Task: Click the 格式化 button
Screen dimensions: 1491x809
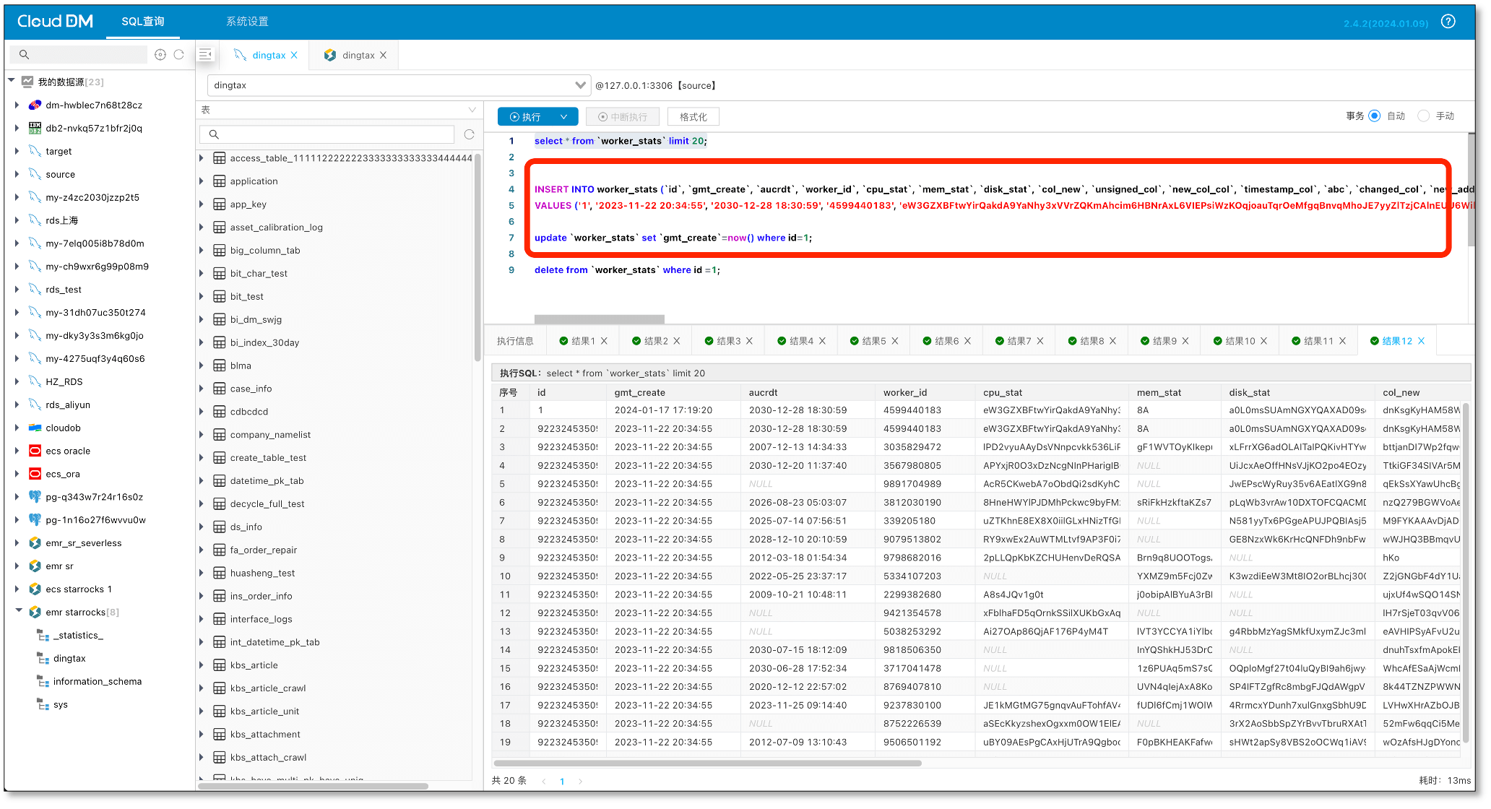Action: point(693,117)
